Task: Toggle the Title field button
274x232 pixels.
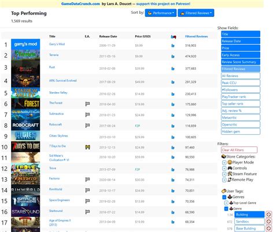Action: [240, 34]
